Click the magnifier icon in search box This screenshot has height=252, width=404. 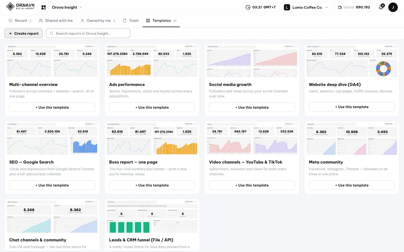(52, 33)
